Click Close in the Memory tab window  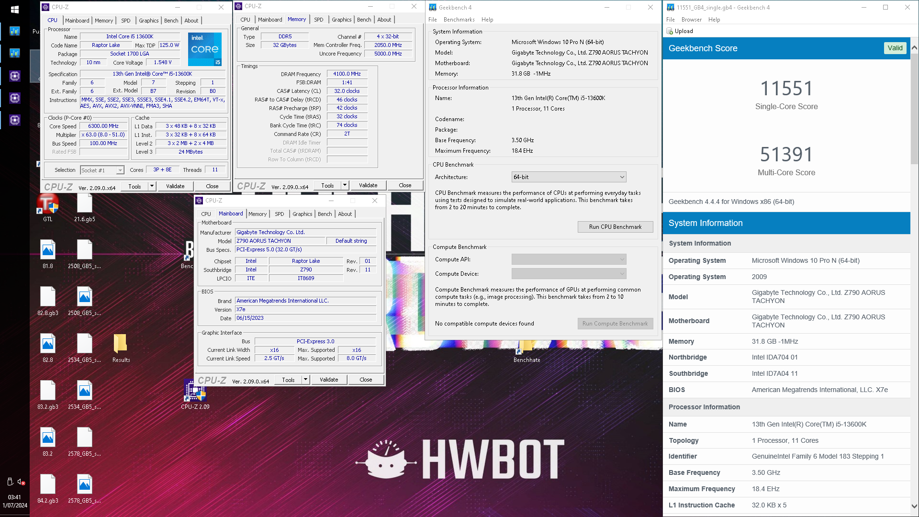[405, 185]
